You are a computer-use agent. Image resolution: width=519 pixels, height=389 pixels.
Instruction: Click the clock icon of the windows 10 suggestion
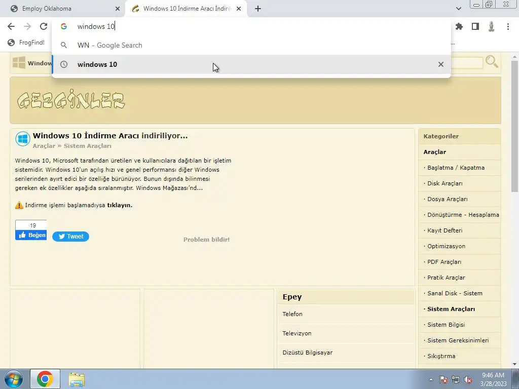pos(64,64)
